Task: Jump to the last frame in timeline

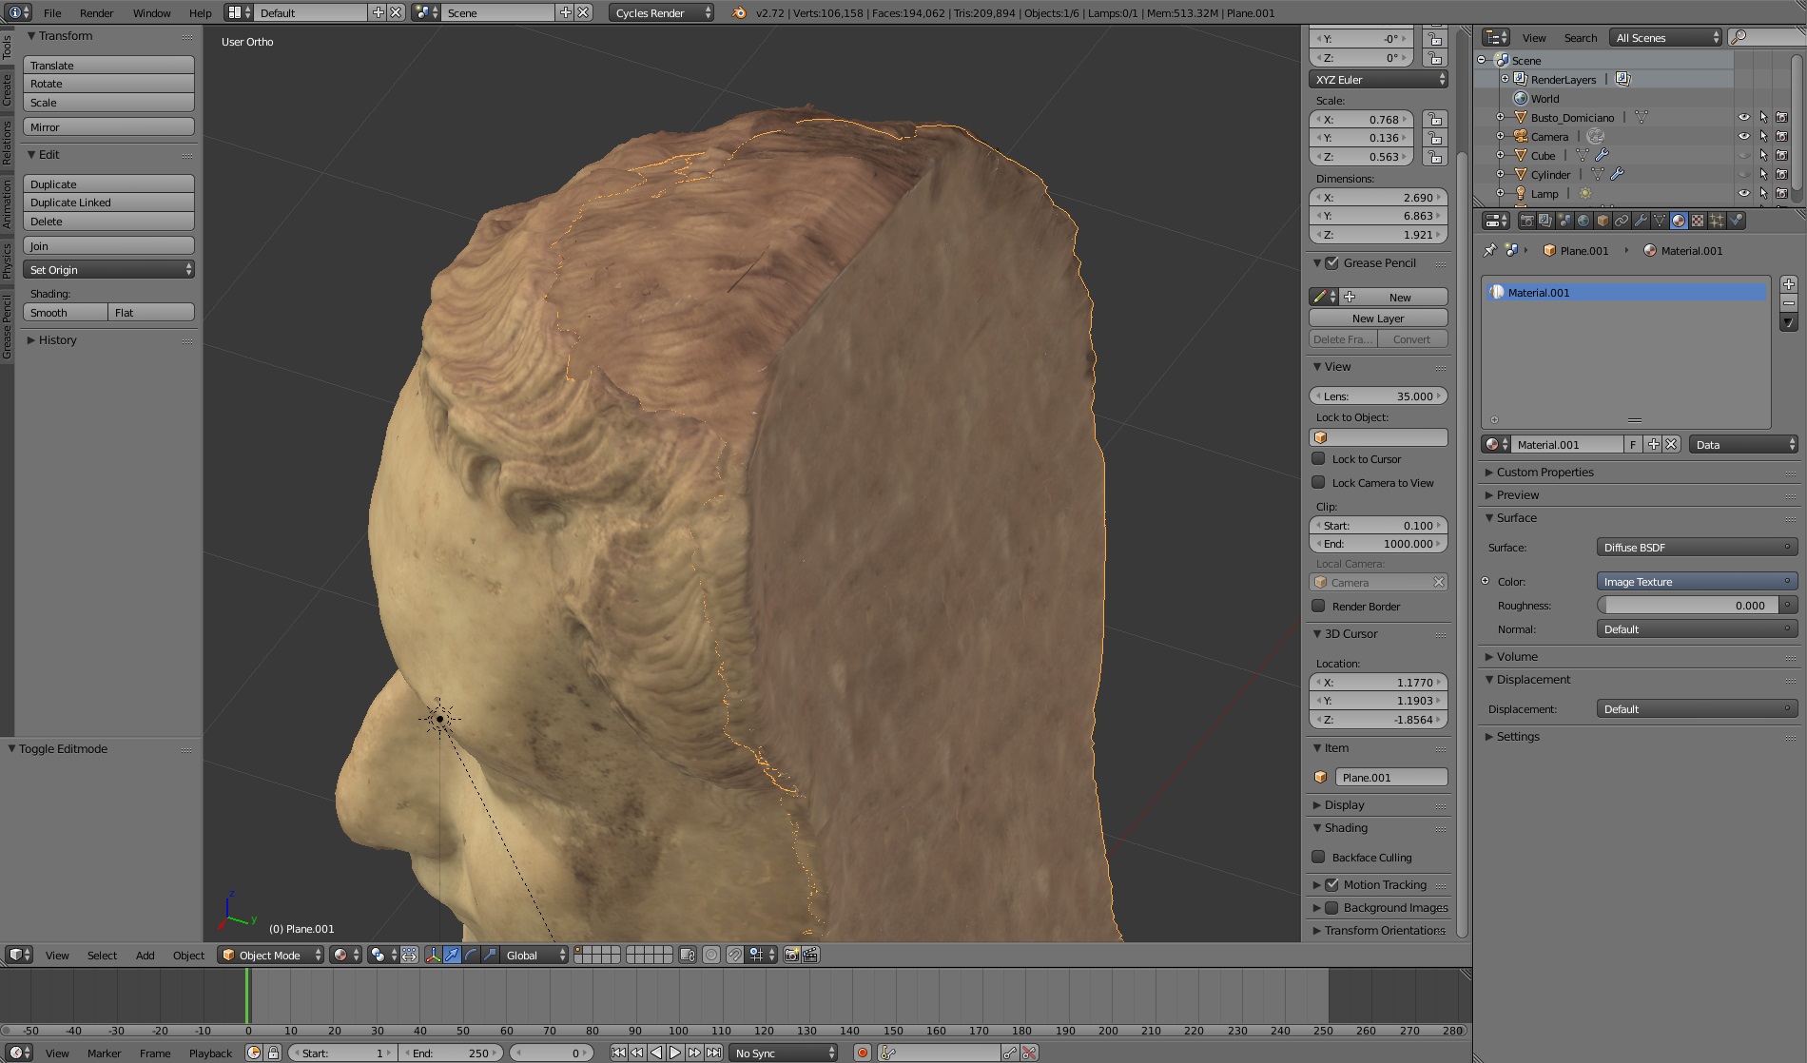Action: [714, 1053]
